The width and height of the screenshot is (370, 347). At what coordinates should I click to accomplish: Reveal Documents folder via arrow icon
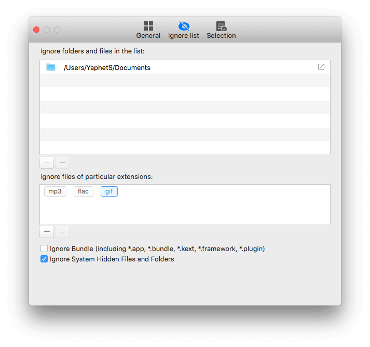pos(321,67)
